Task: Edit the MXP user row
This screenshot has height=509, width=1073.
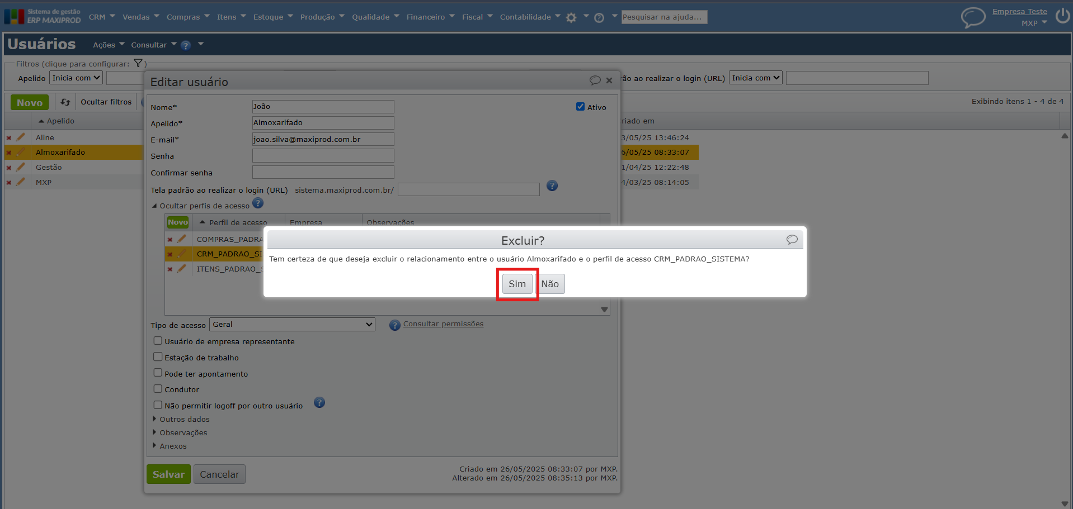Action: tap(21, 182)
